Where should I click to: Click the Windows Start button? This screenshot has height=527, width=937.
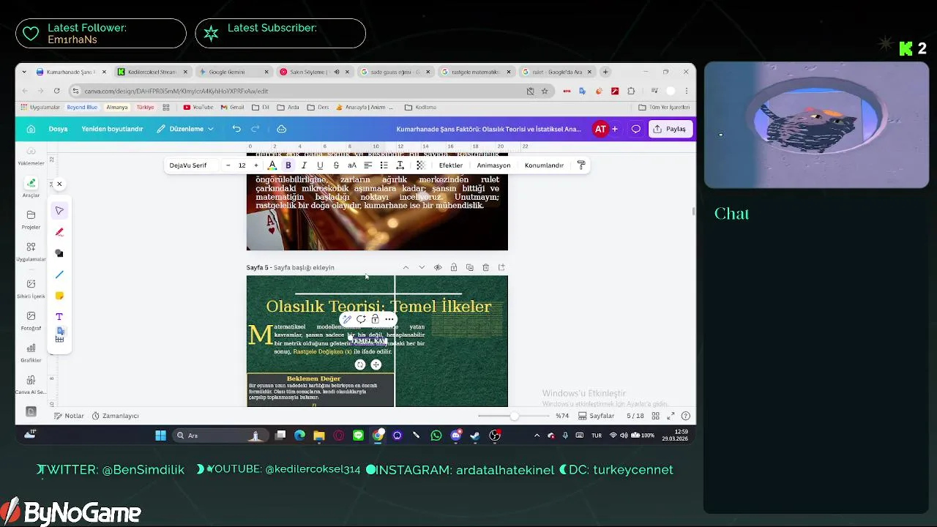160,436
